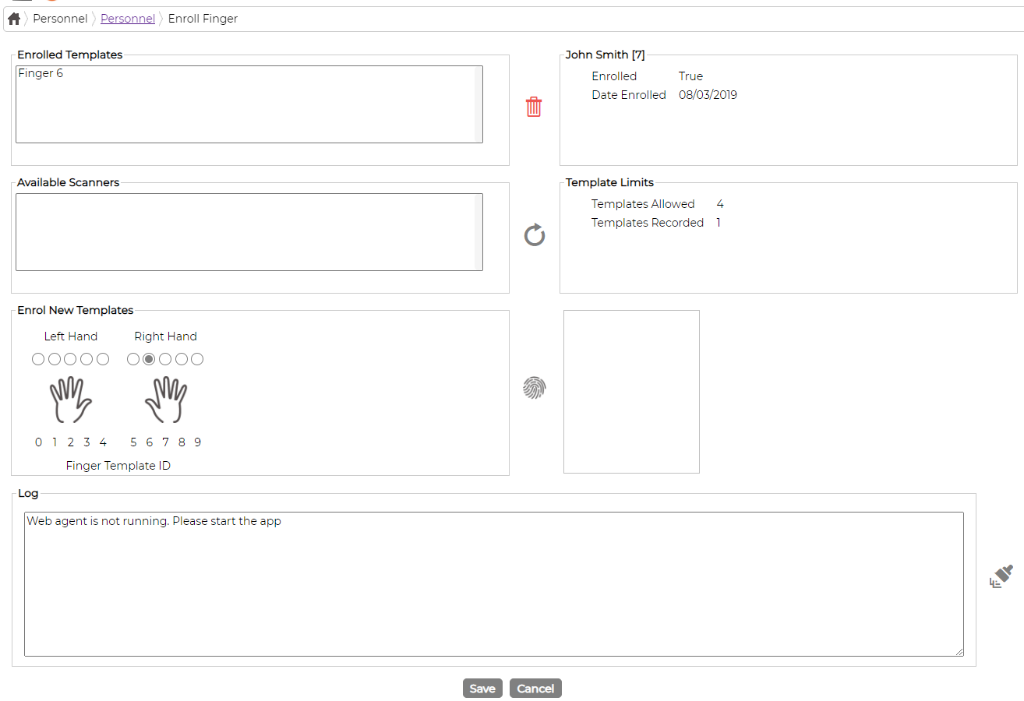Click the fingerprint preview image box
Image resolution: width=1024 pixels, height=701 pixels.
[631, 391]
